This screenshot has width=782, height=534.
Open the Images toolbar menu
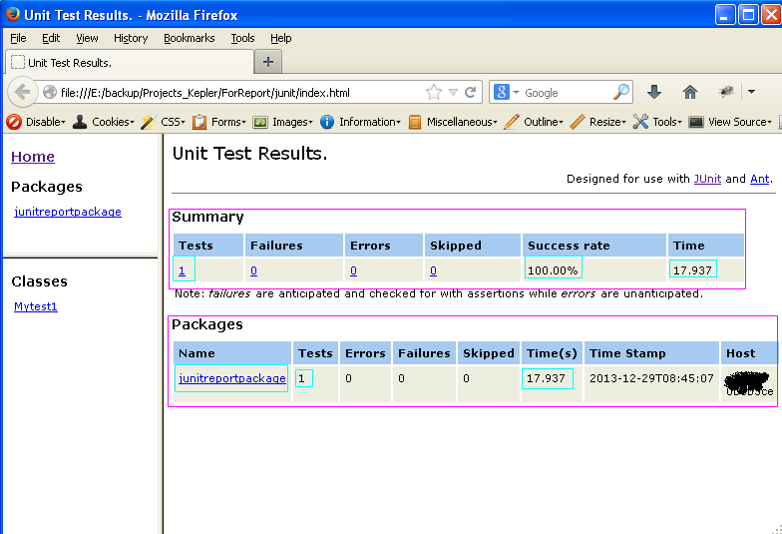pos(283,122)
